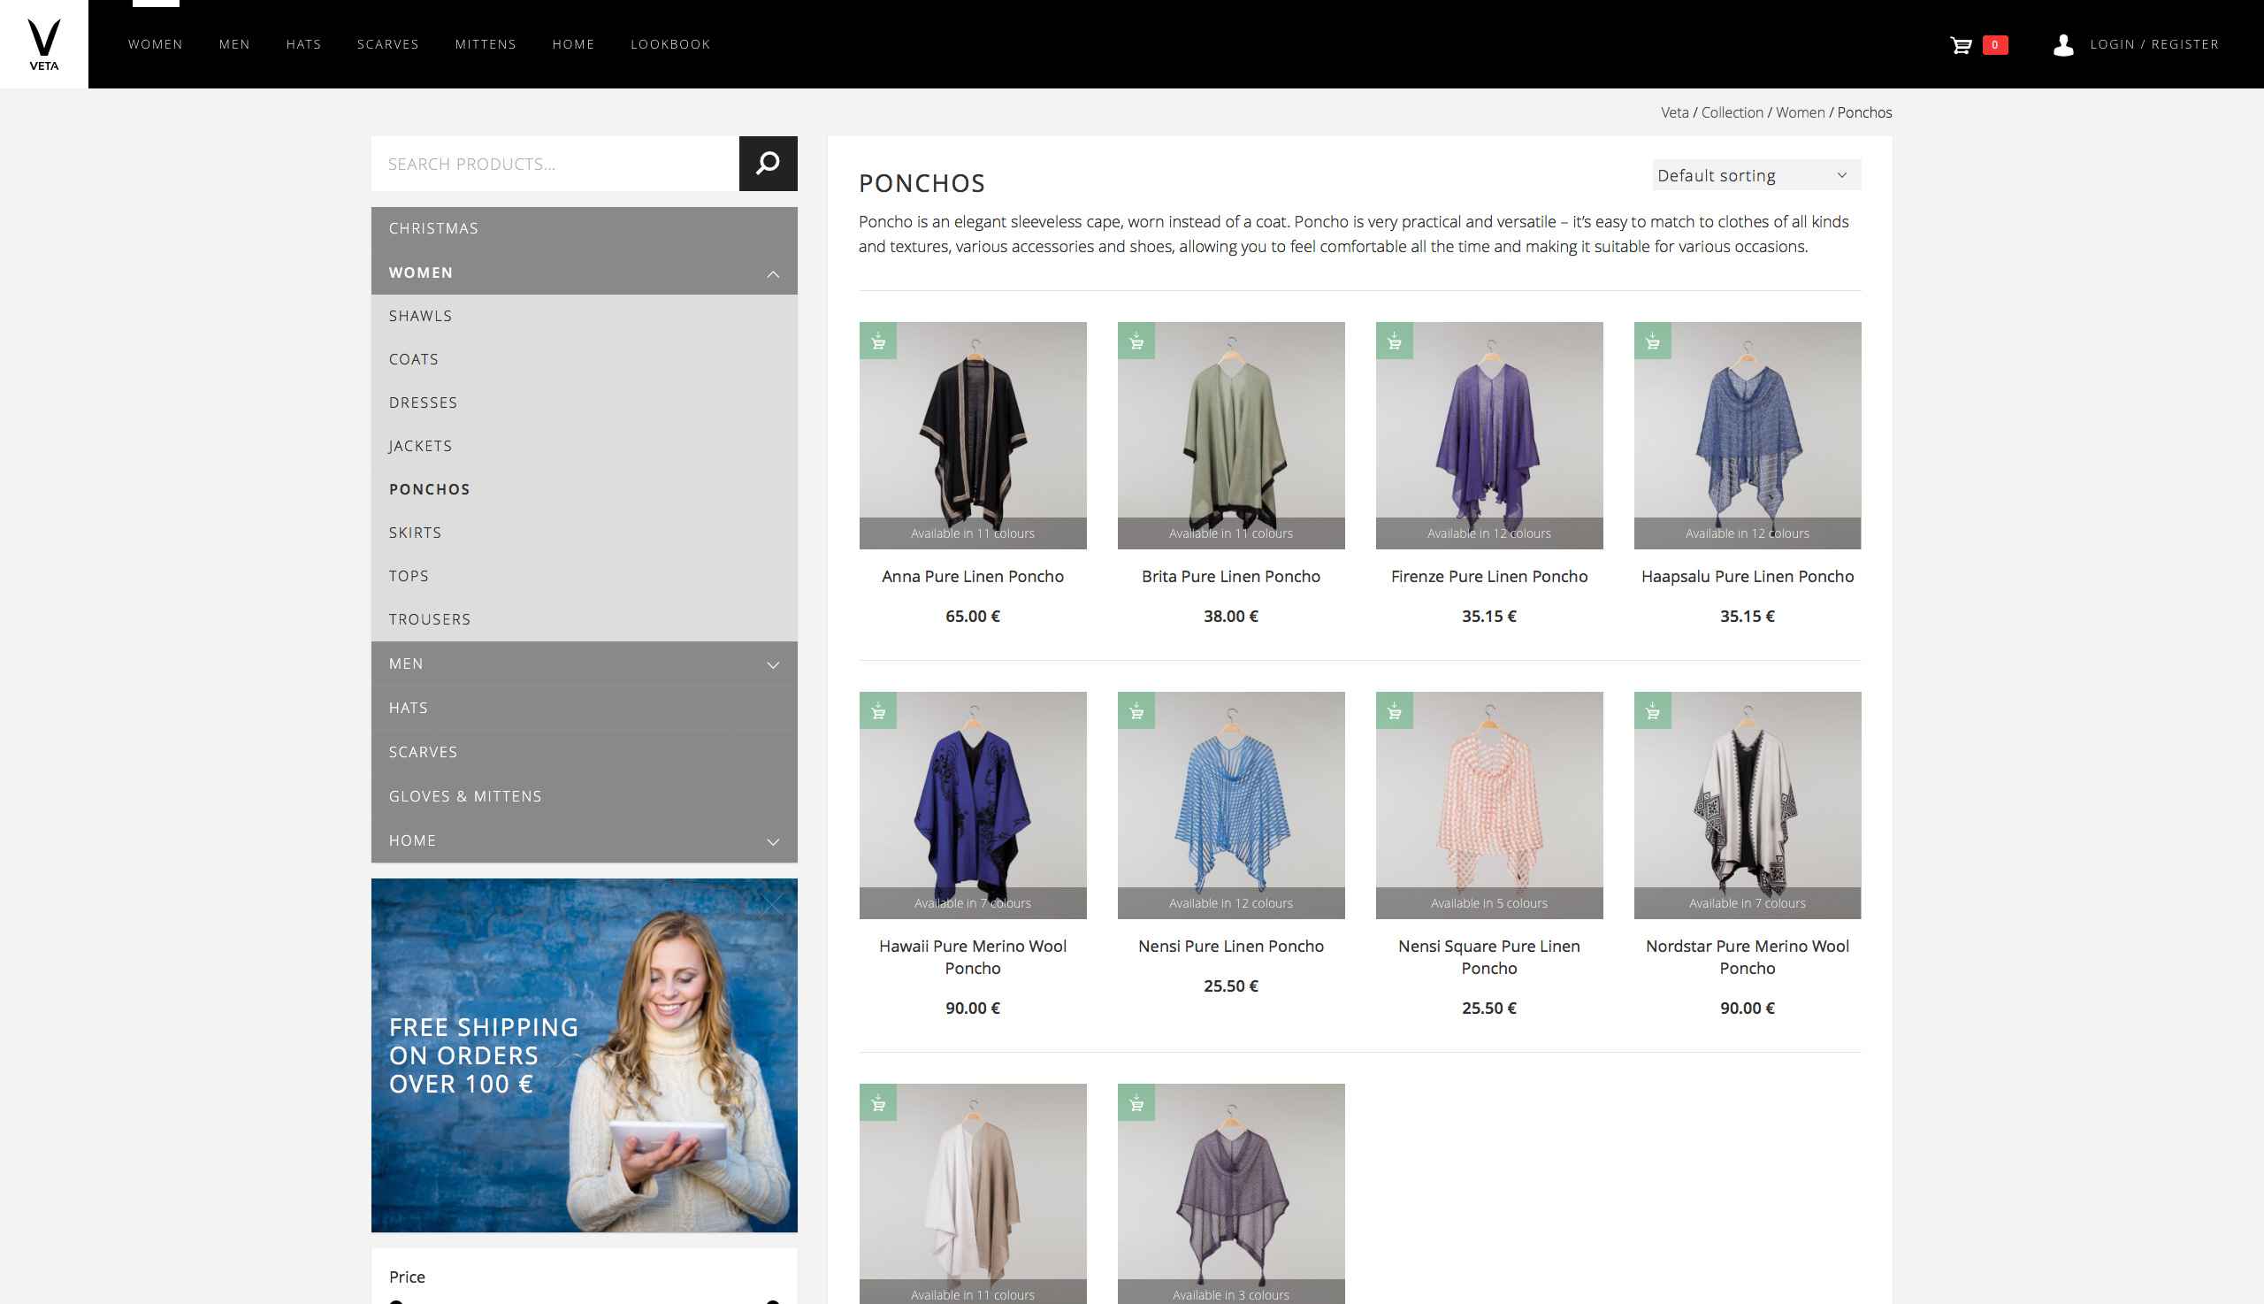The height and width of the screenshot is (1304, 2264).
Task: Add Nensi Square Pure Linen Poncho to cart
Action: point(1394,711)
